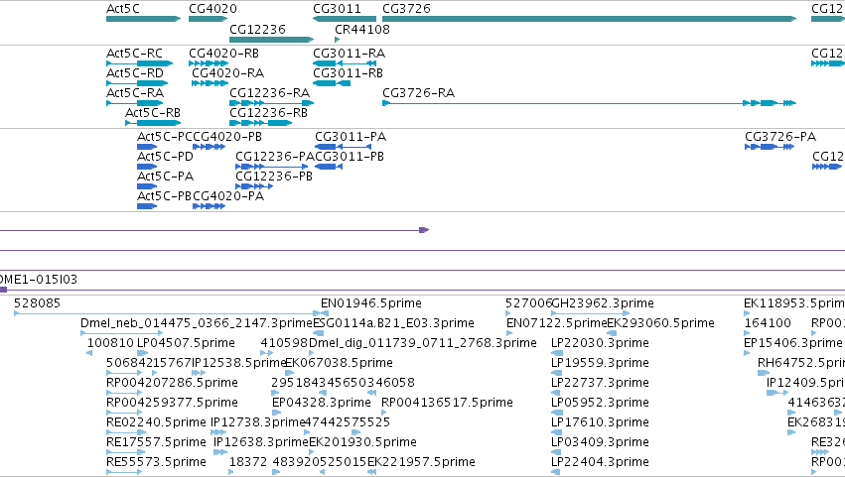Click EST label 'LP22404.3prime'
The width and height of the screenshot is (845, 477).
click(x=600, y=463)
